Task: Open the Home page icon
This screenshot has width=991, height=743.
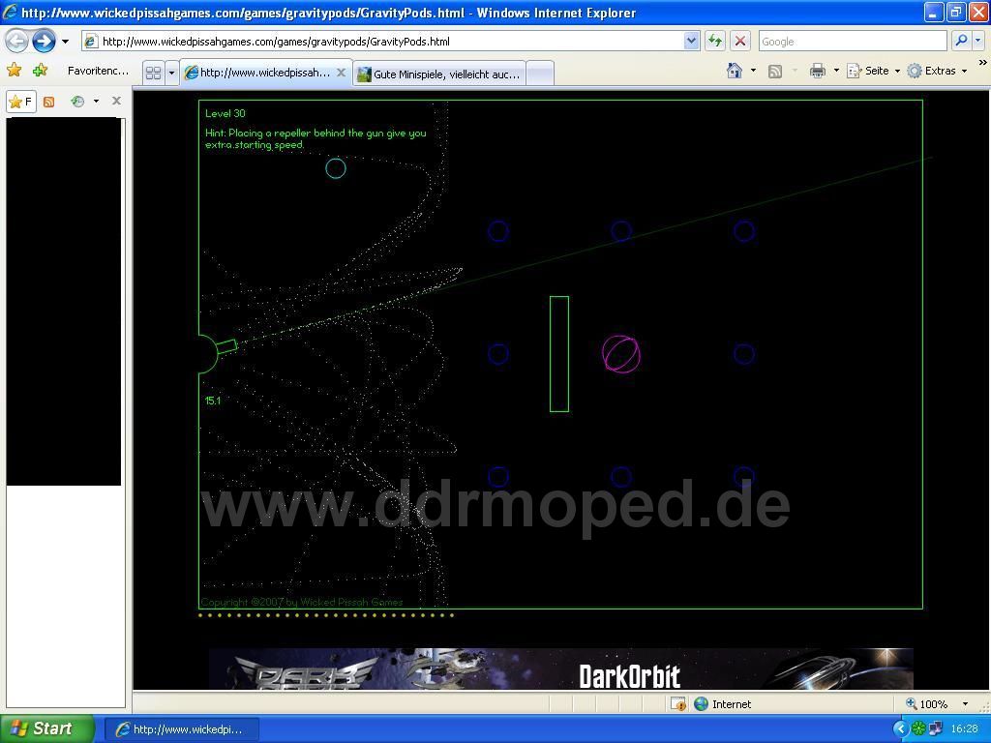Action: (x=735, y=71)
